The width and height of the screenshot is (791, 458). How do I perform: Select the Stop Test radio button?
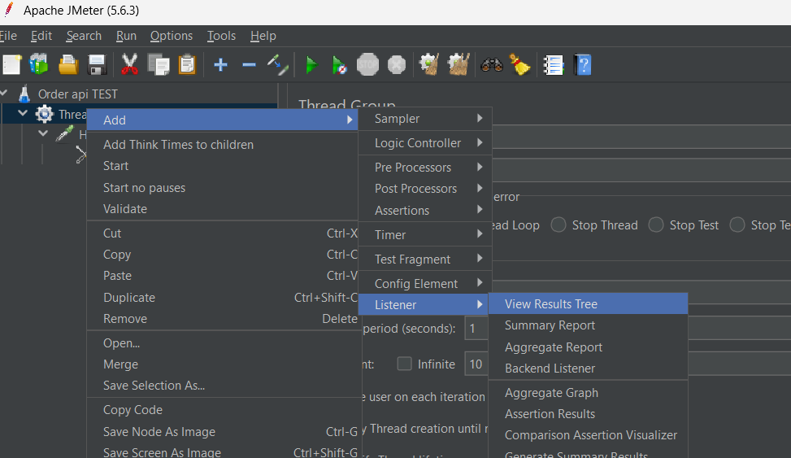pyautogui.click(x=656, y=225)
